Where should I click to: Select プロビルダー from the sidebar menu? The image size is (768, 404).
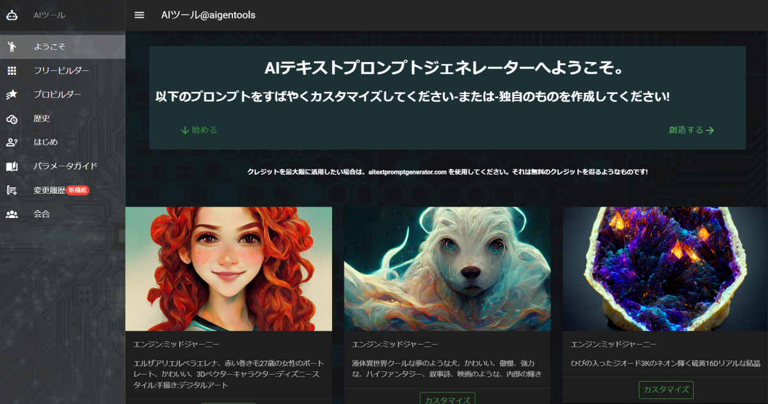point(58,94)
